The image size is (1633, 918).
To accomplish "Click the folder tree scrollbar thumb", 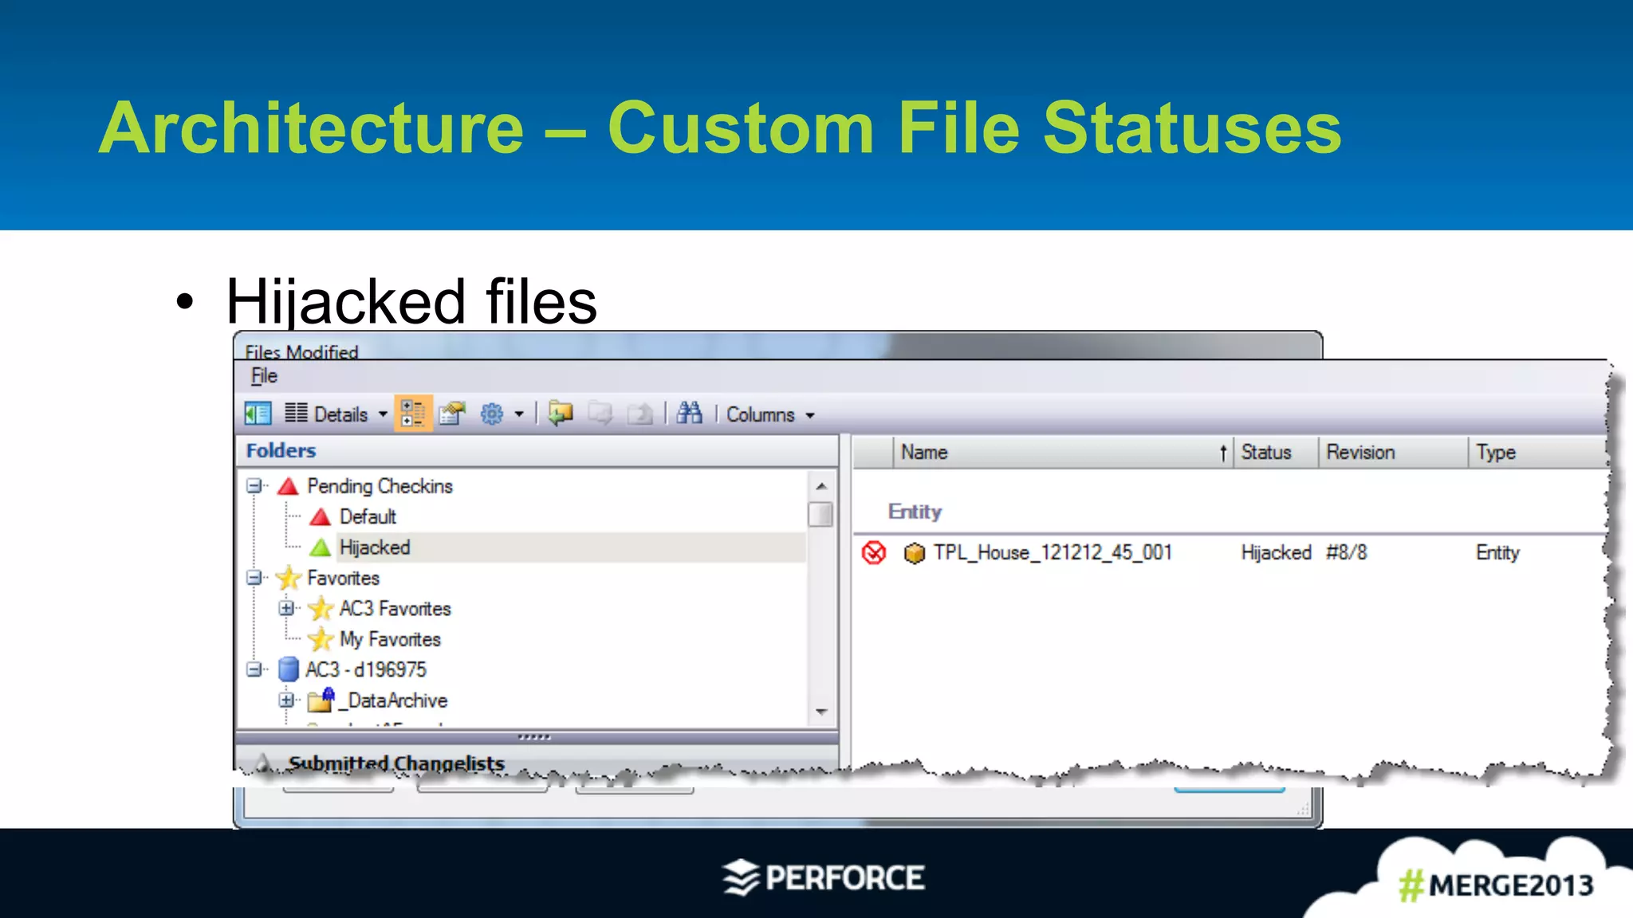I will click(820, 514).
